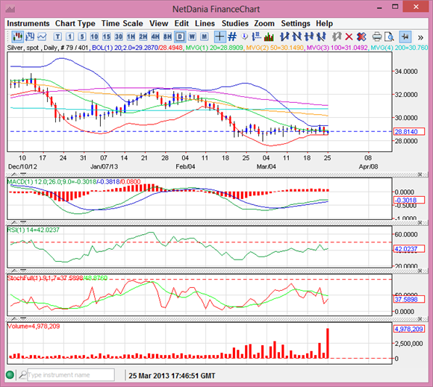The image size is (433, 387).
Task: Set the time scale to 5 minutes
Action: [x=82, y=37]
